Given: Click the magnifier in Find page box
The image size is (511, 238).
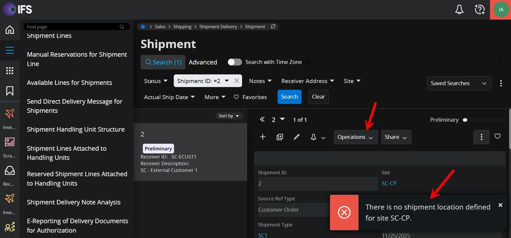Looking at the screenshot, I should coord(122,27).
